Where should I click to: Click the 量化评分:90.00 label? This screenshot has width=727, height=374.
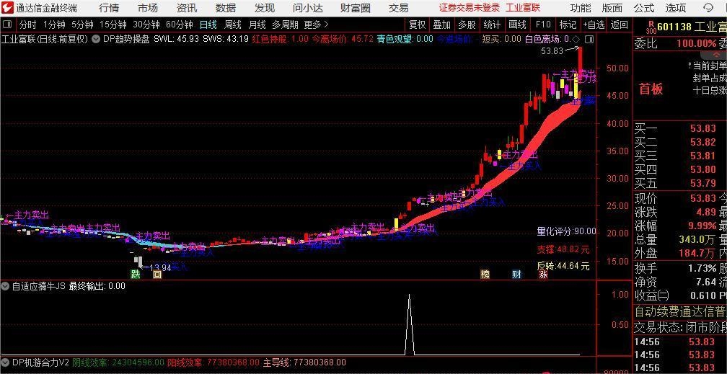567,231
